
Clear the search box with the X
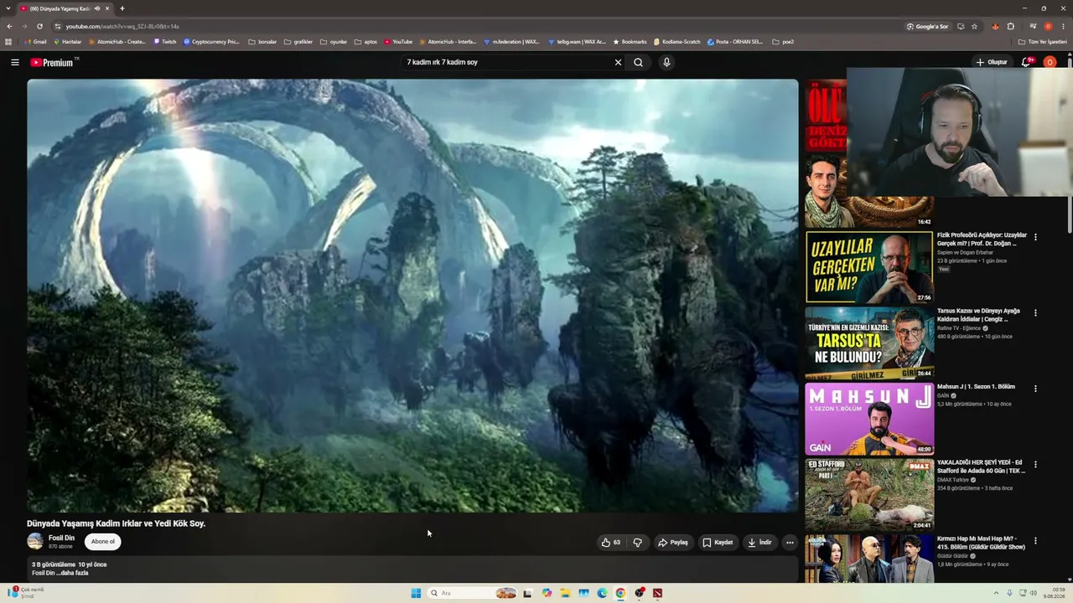pos(618,62)
